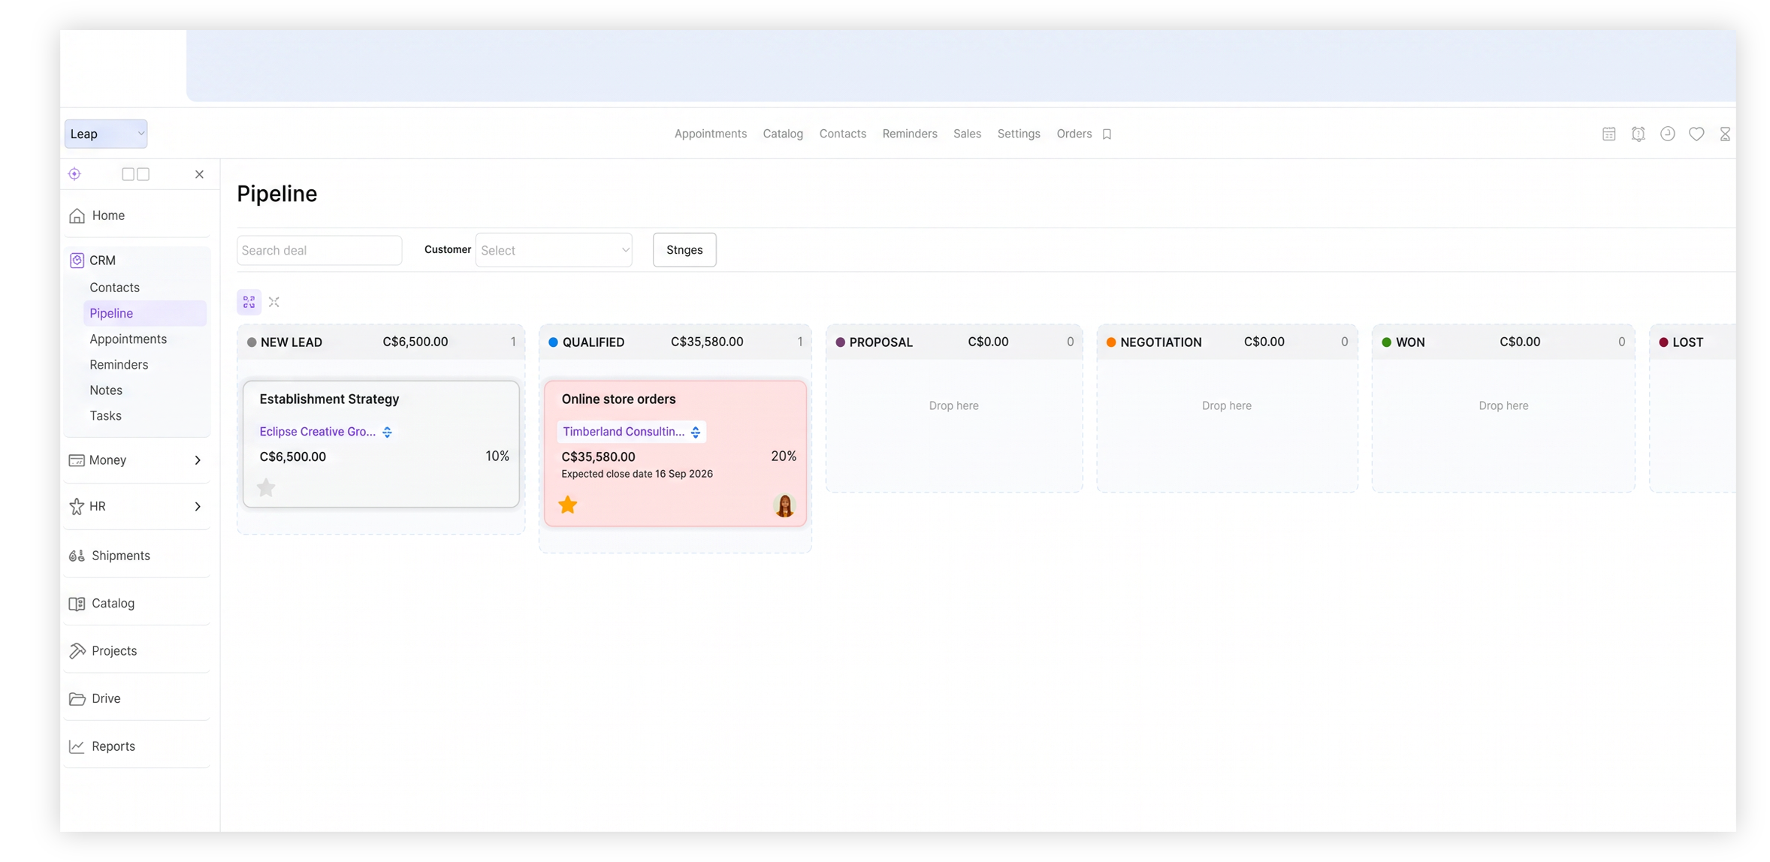Toggle the gold star on Online store orders
The width and height of the screenshot is (1770, 862).
click(568, 505)
